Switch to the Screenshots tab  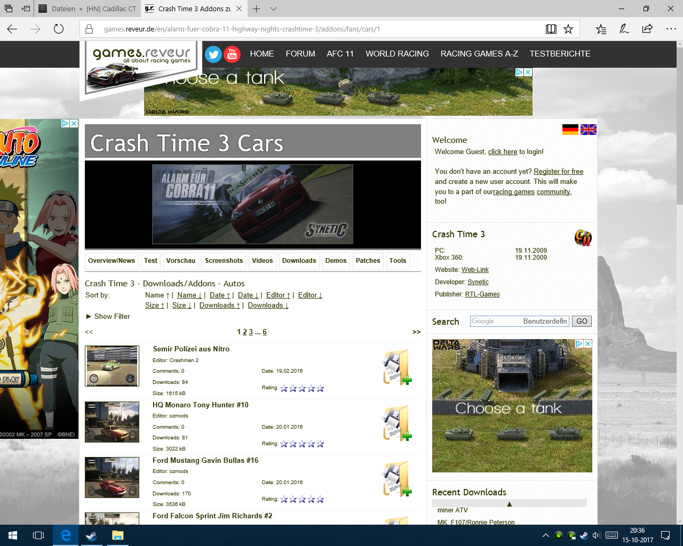coord(224,261)
